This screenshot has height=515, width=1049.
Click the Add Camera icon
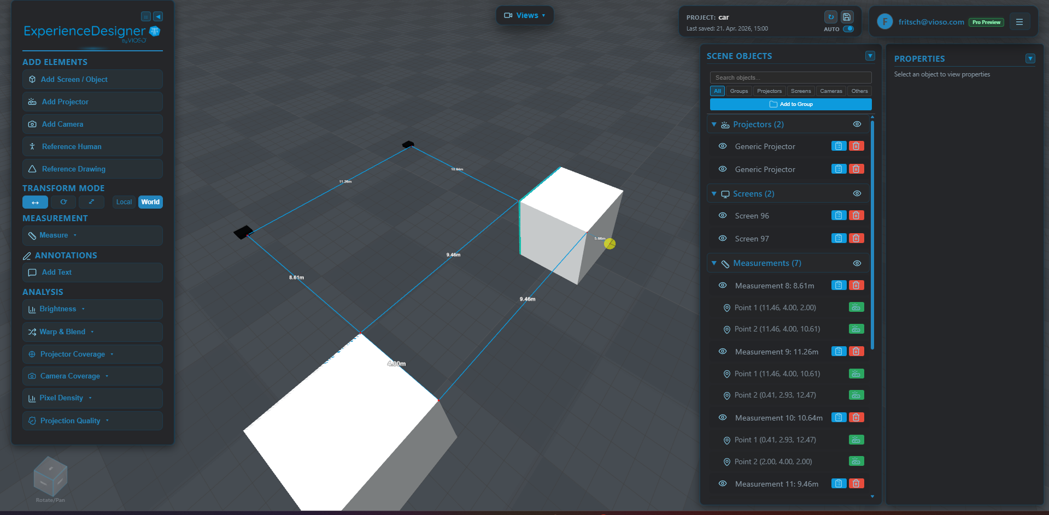(32, 124)
